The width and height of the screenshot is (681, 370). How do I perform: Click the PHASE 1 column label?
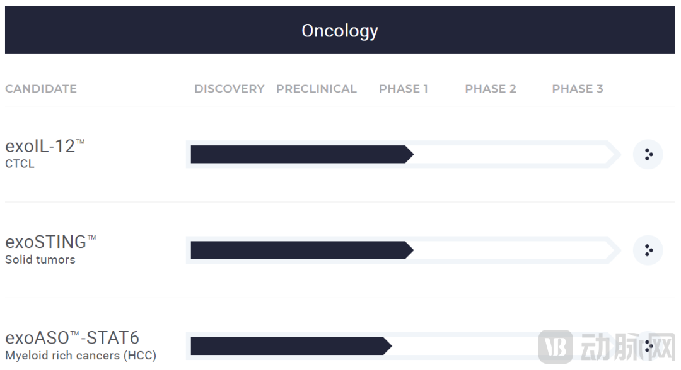pos(404,89)
